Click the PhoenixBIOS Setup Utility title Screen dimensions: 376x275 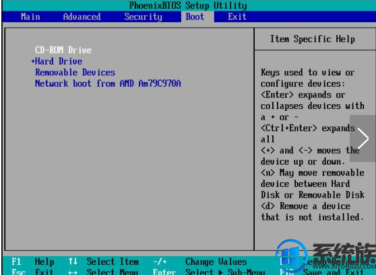(188, 5)
